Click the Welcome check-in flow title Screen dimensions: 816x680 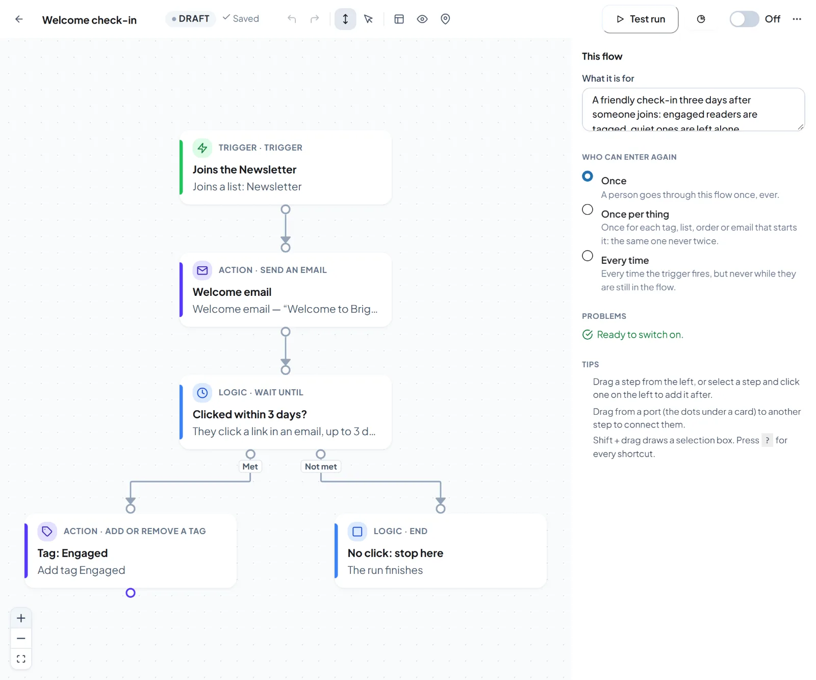[x=89, y=20]
